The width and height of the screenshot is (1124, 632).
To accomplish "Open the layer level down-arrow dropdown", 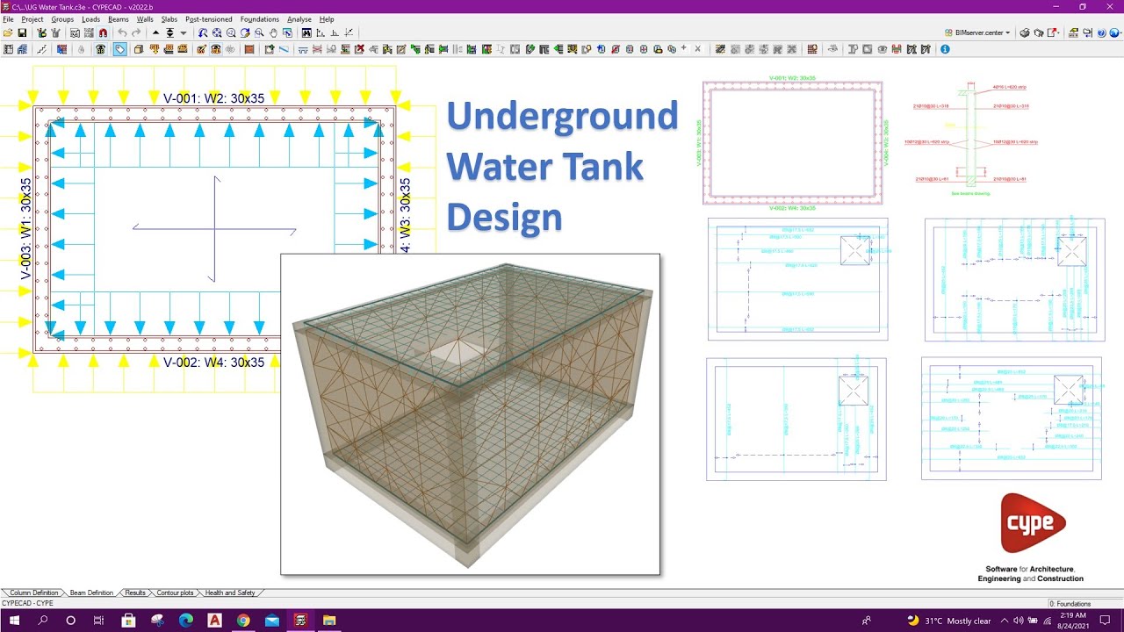I will (x=183, y=32).
